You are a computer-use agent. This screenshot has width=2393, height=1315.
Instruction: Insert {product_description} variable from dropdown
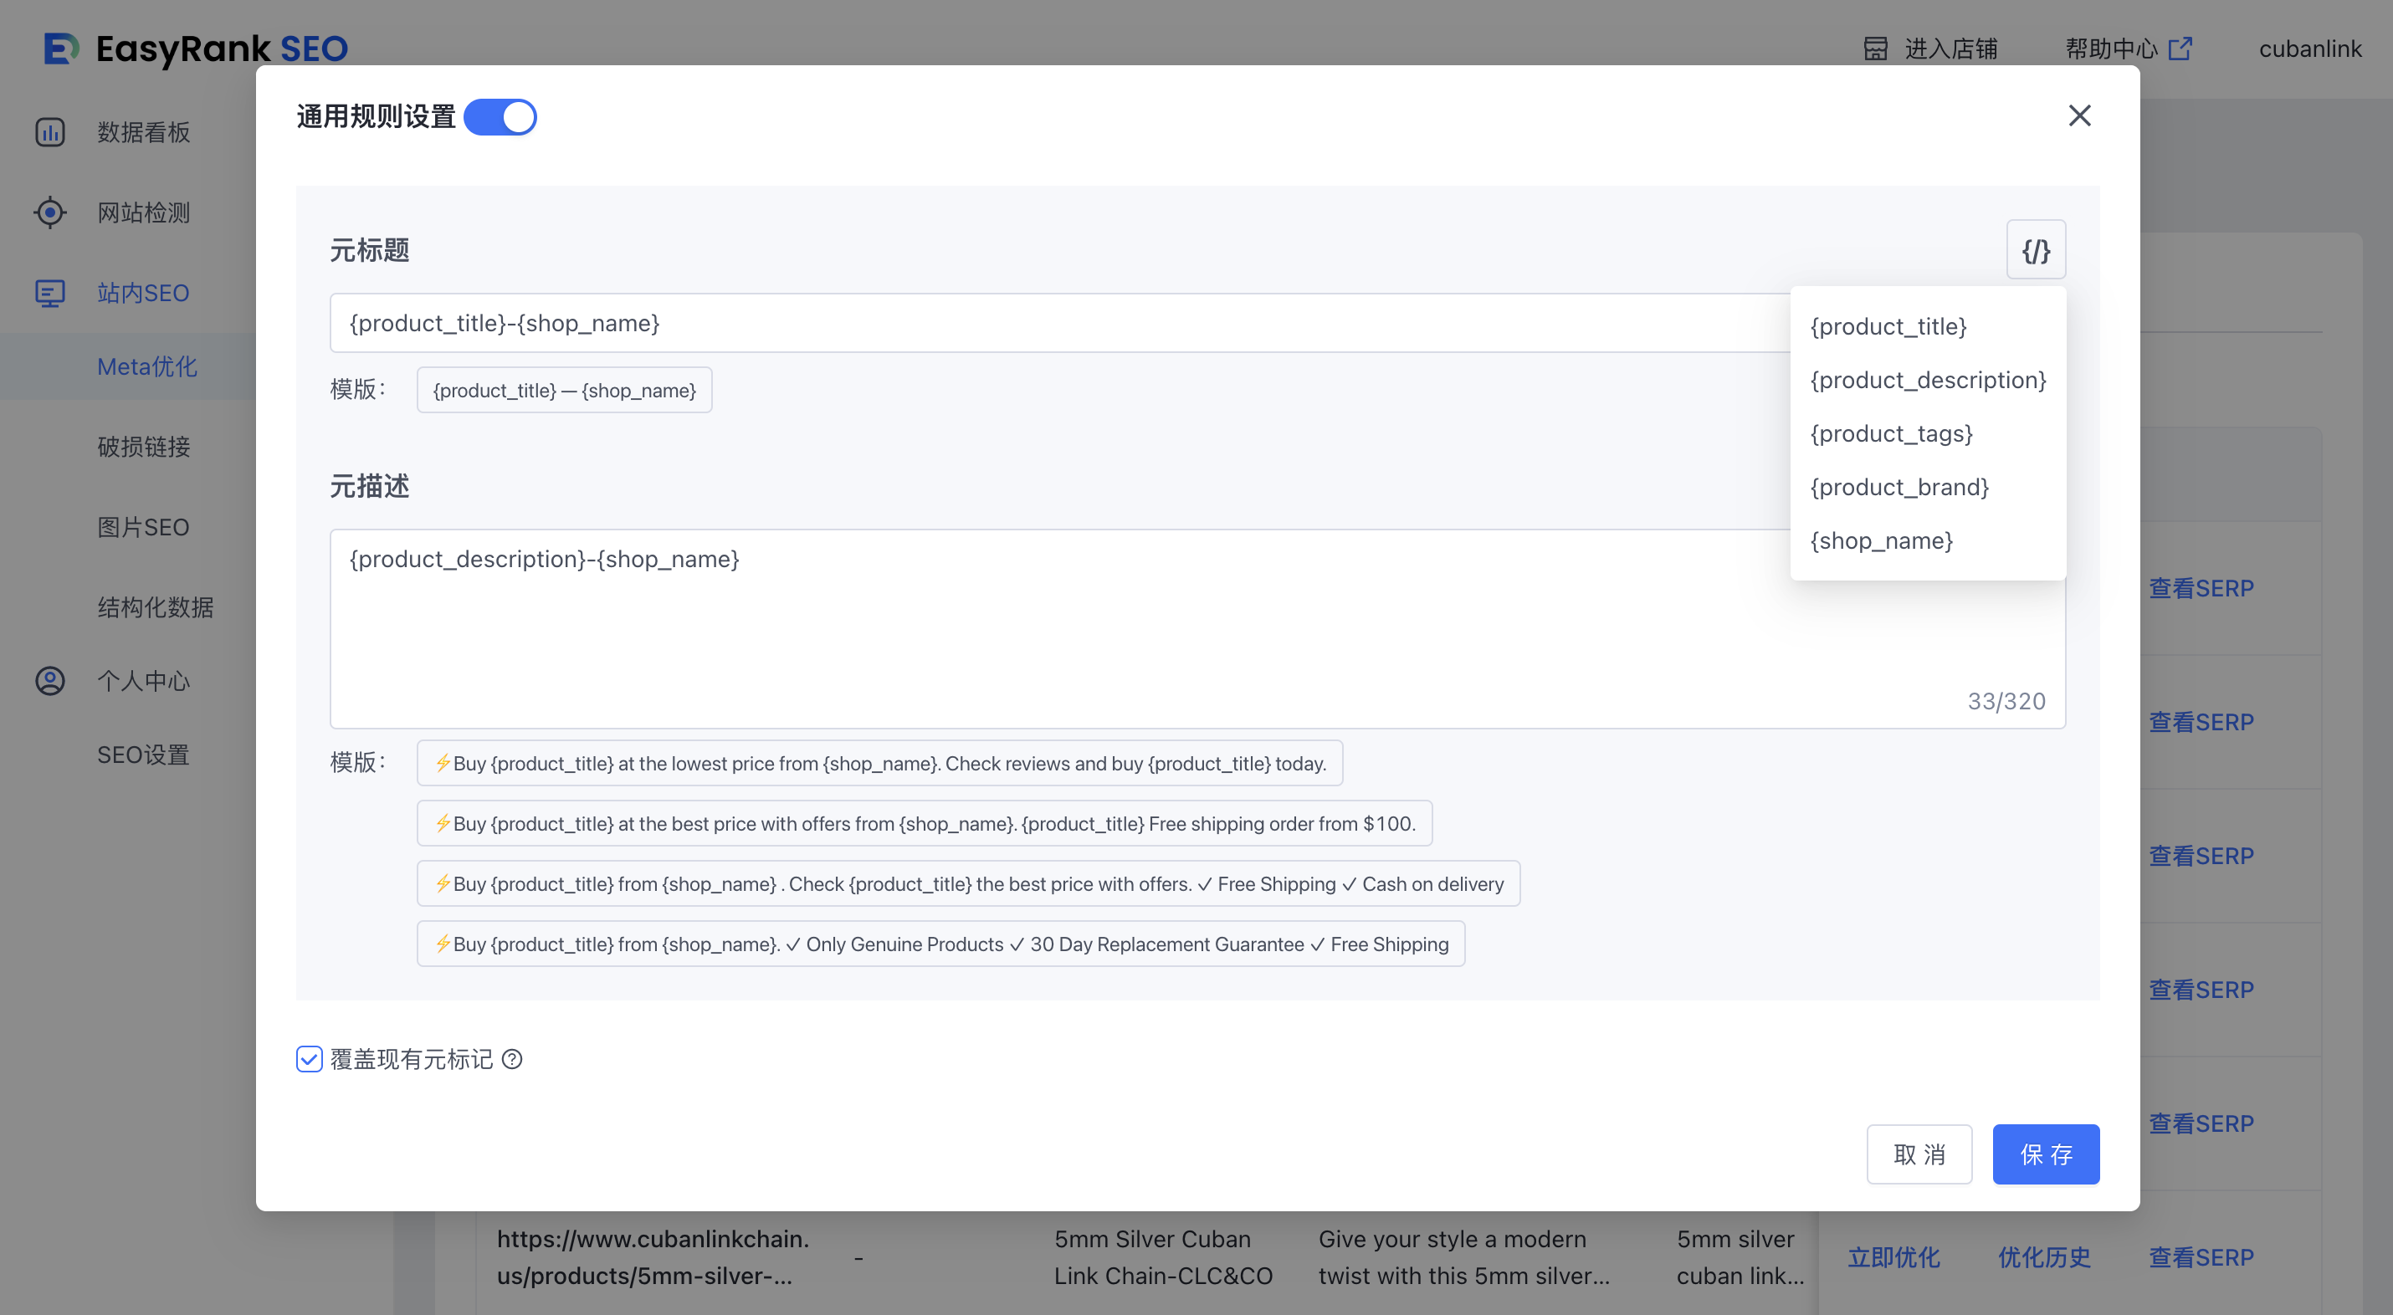coord(1928,380)
